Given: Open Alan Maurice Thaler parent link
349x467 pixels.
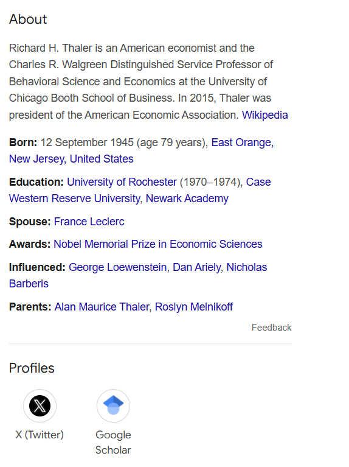Looking at the screenshot, I should tap(102, 307).
